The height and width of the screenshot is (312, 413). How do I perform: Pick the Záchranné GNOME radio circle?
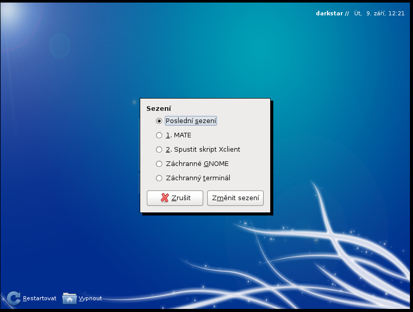[x=159, y=164]
